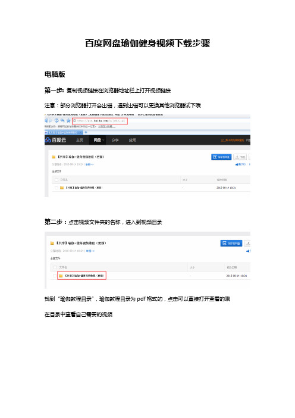
Task: Click 保存到网盘 button in step-two screenshot
Action: click(x=231, y=244)
